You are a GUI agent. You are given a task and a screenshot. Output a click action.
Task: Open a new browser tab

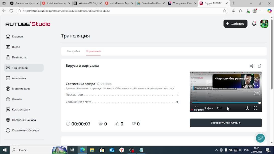pyautogui.click(x=233, y=3)
